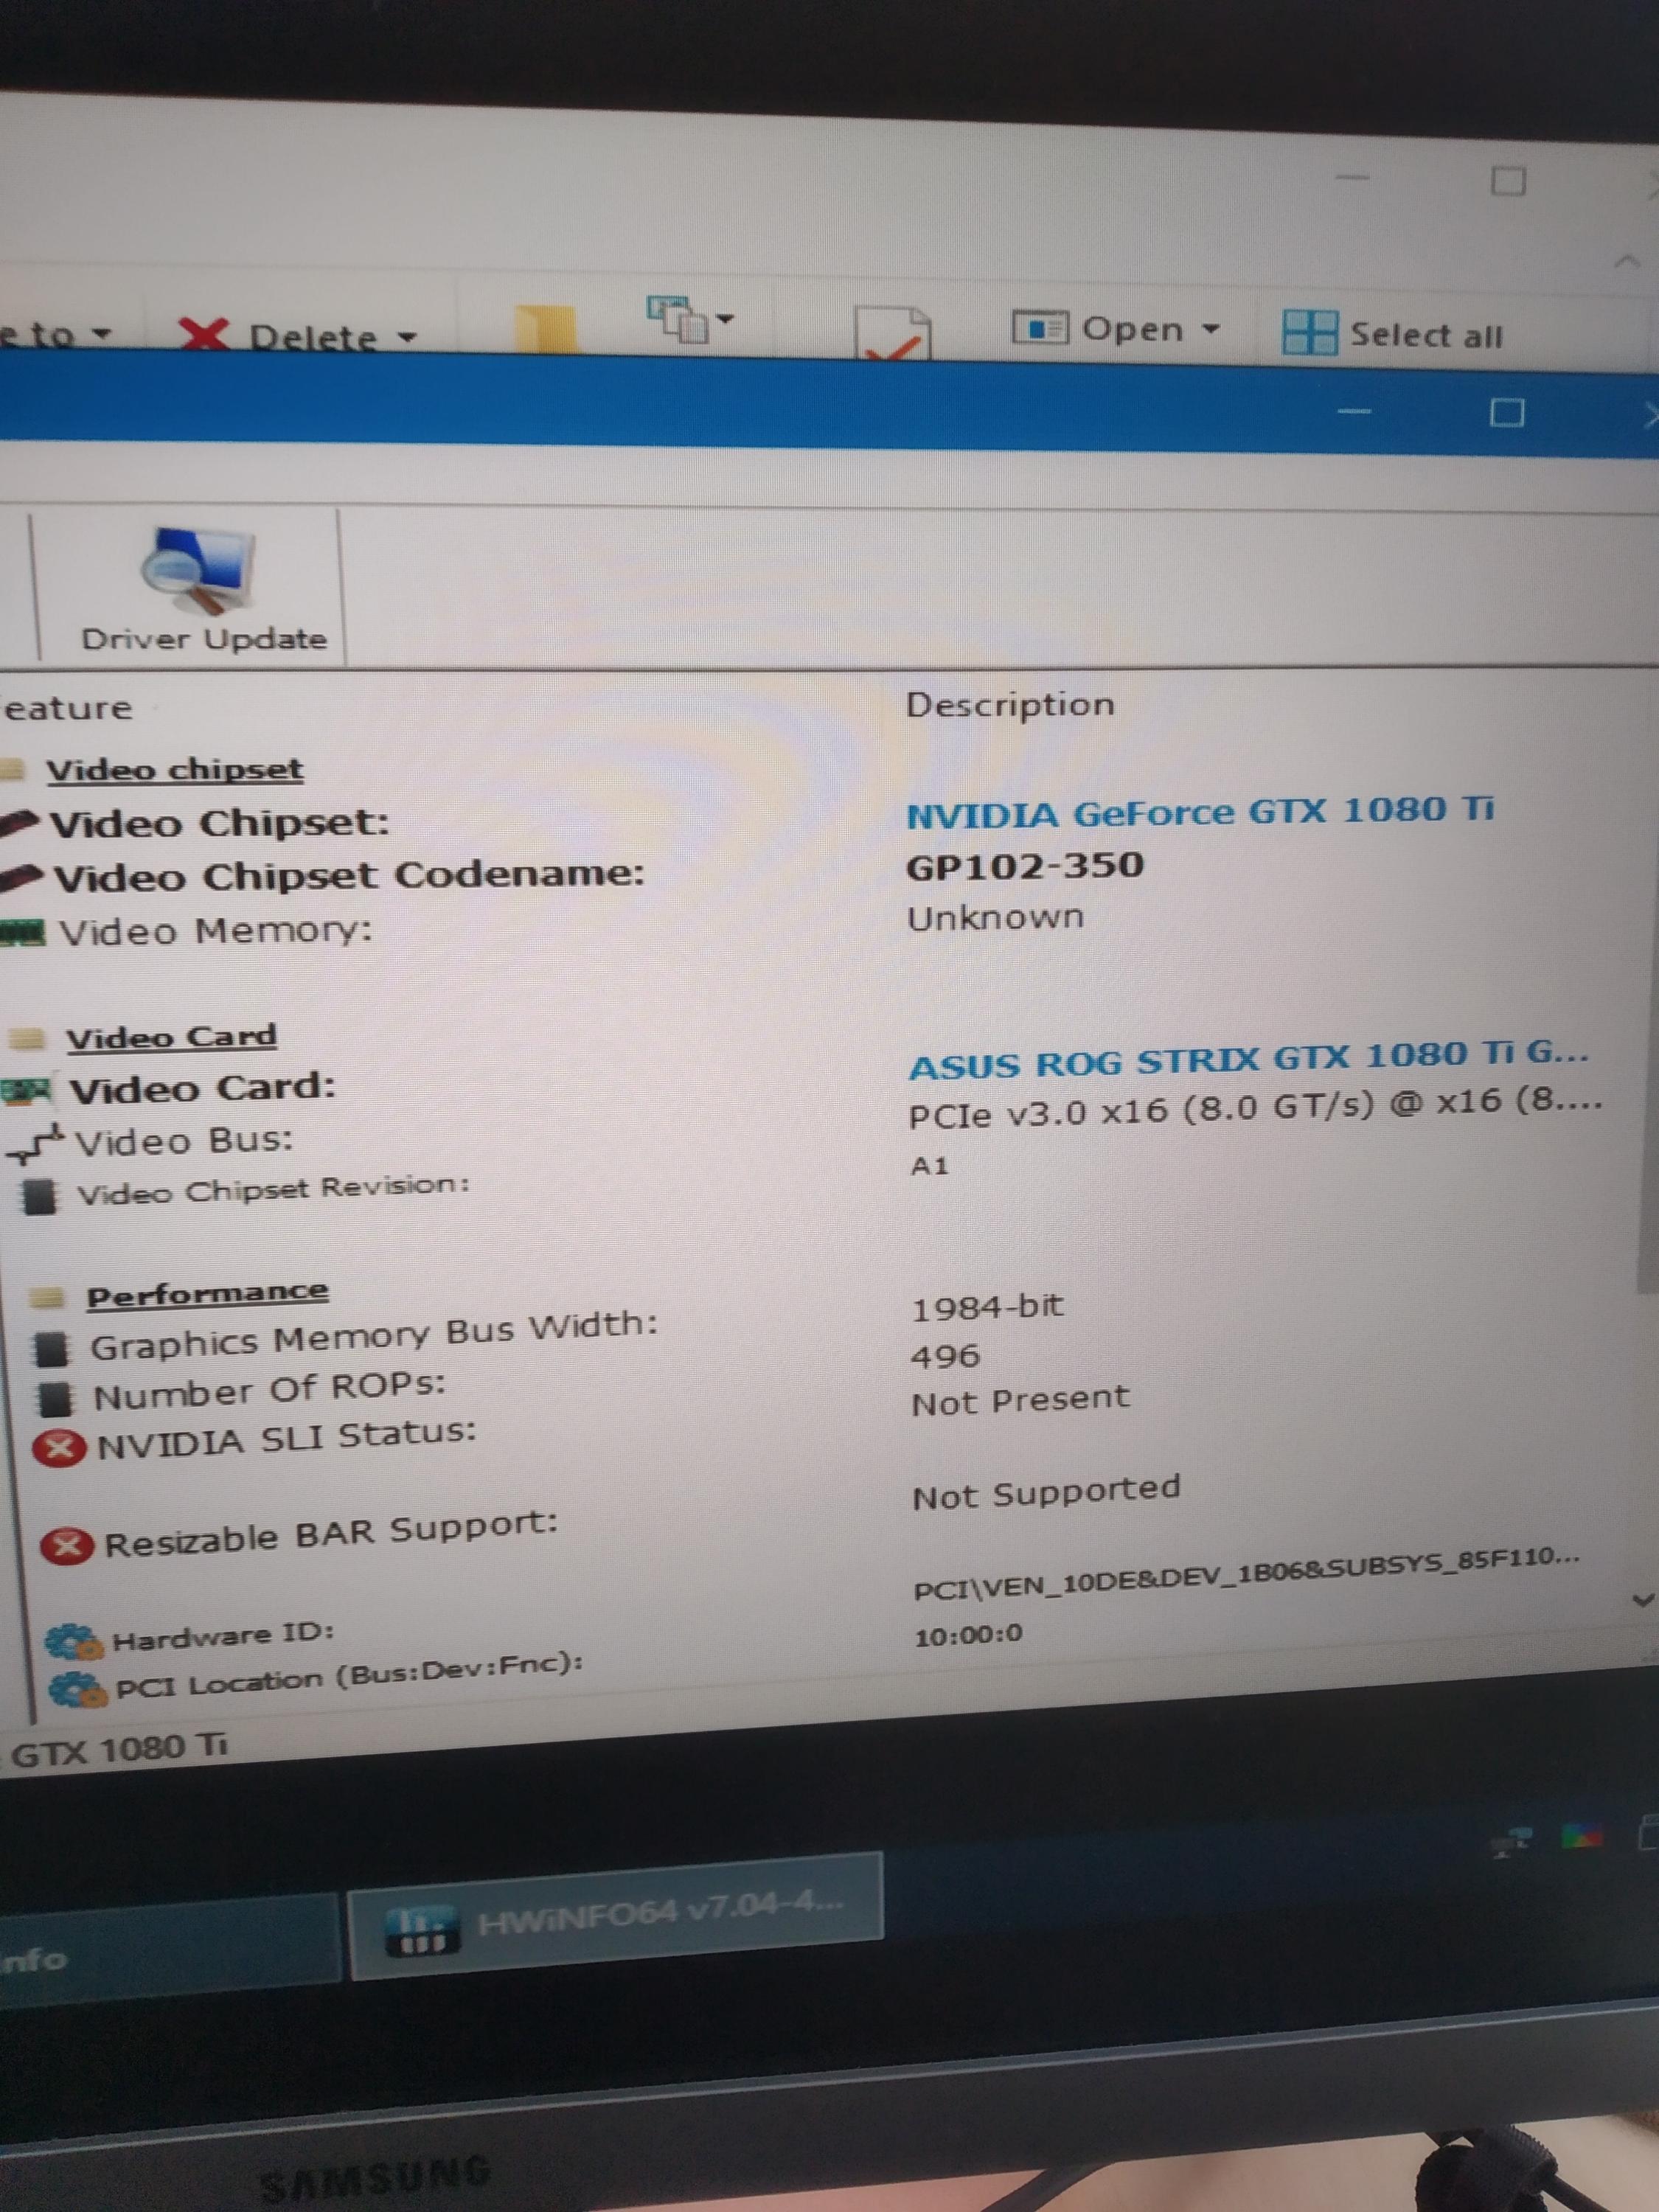1659x2212 pixels.
Task: Collapse the Explorer ribbon with chevron
Action: pos(1627,261)
